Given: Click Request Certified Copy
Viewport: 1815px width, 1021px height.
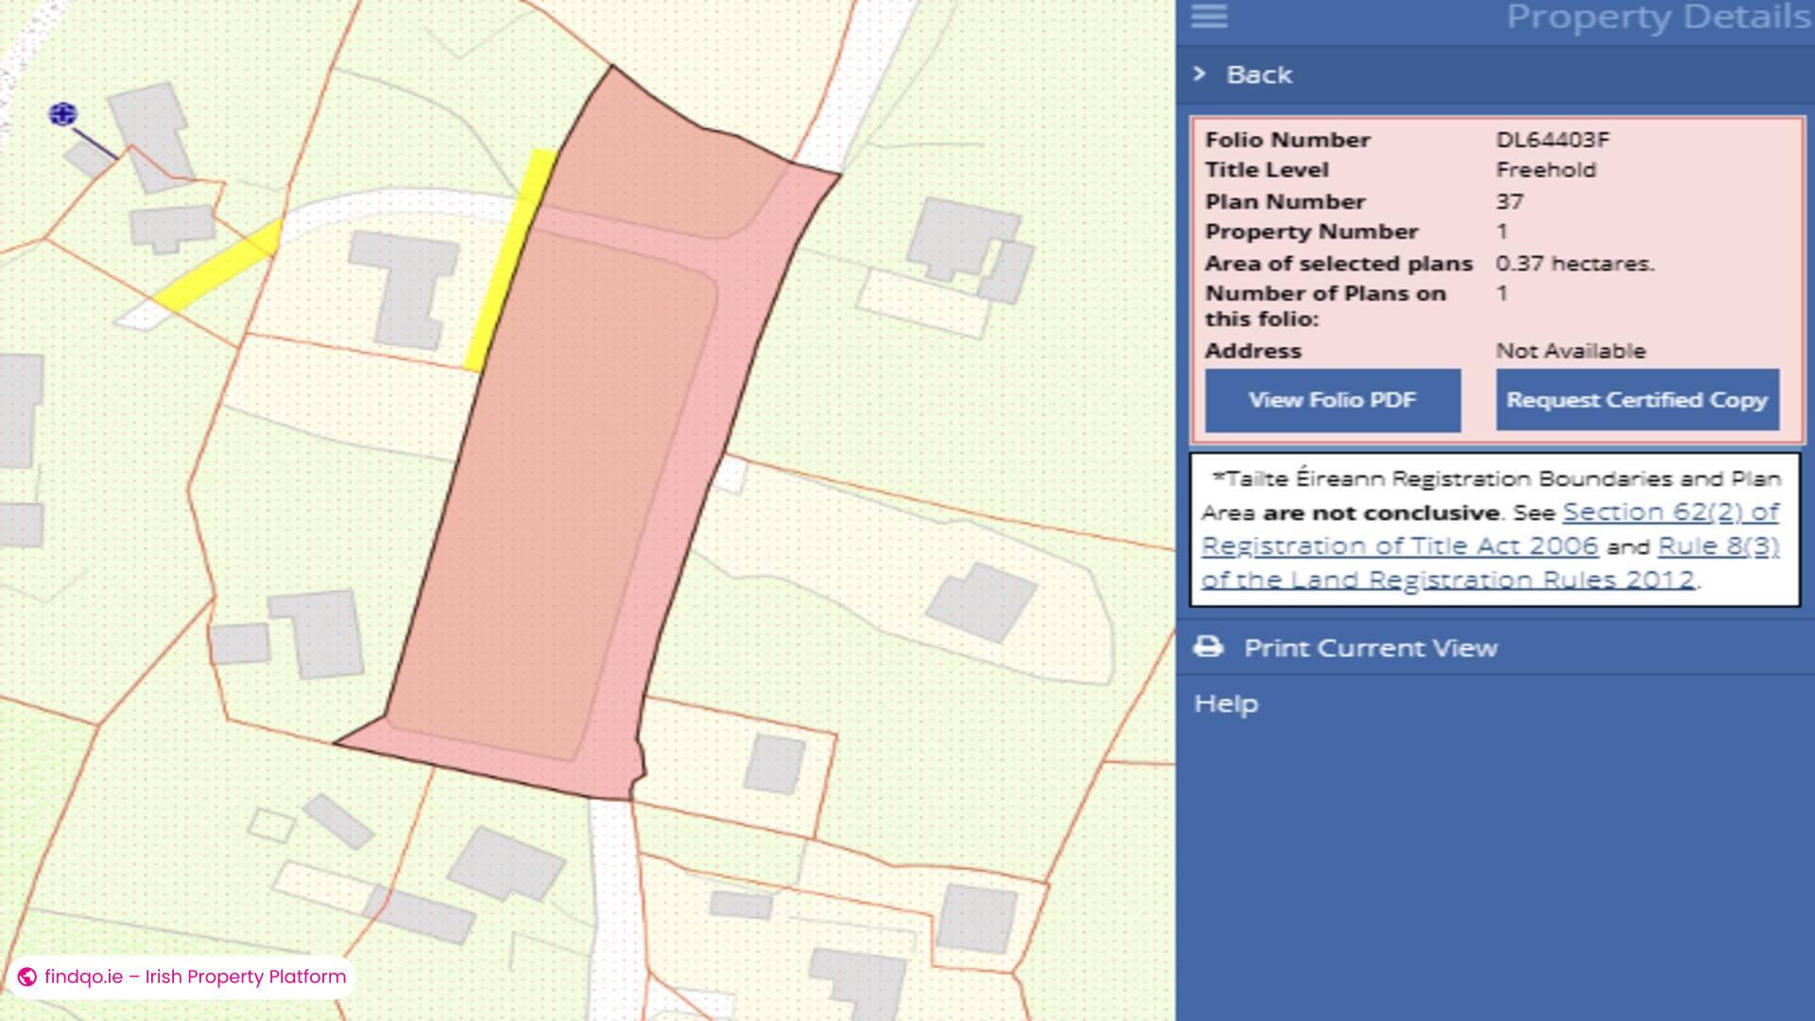Looking at the screenshot, I should coord(1637,399).
